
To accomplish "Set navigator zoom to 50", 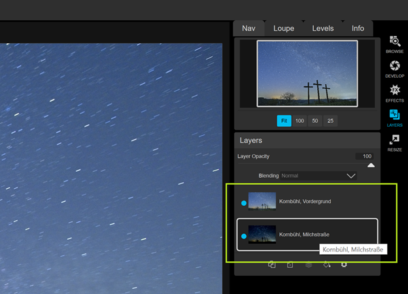I will 315,121.
